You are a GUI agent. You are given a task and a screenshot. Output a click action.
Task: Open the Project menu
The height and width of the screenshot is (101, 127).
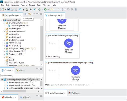32,5
